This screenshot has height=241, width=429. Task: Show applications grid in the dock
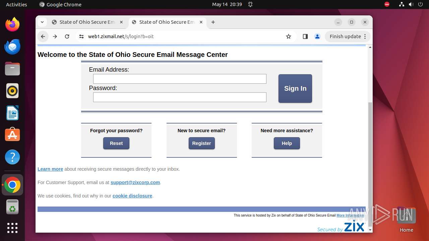click(12, 228)
